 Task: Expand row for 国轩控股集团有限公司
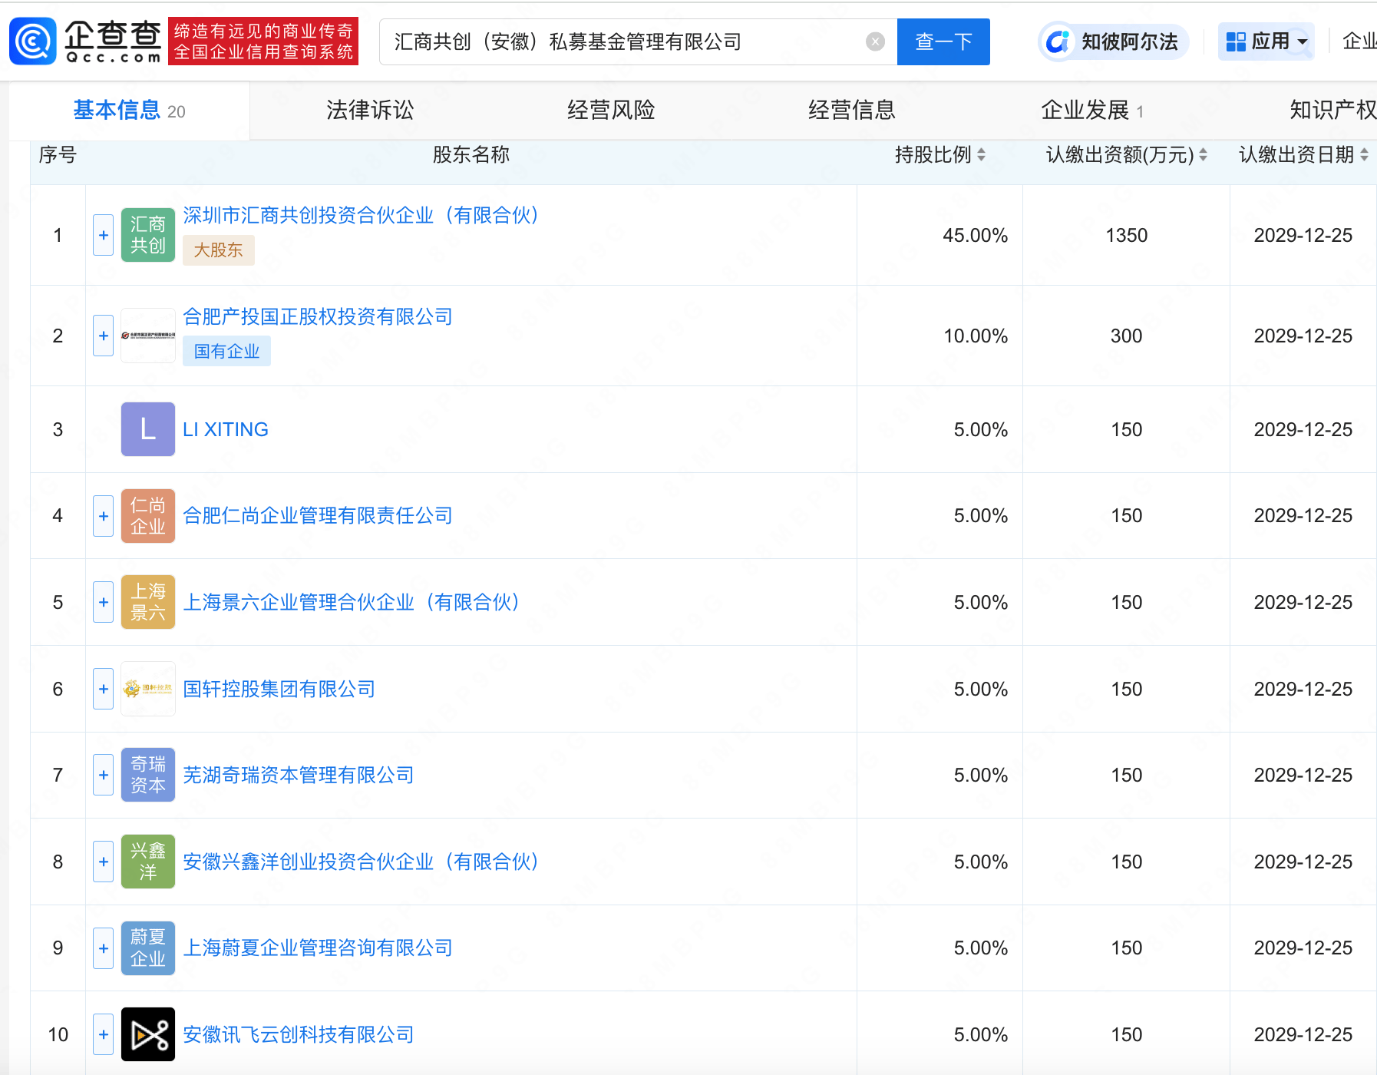pyautogui.click(x=104, y=689)
